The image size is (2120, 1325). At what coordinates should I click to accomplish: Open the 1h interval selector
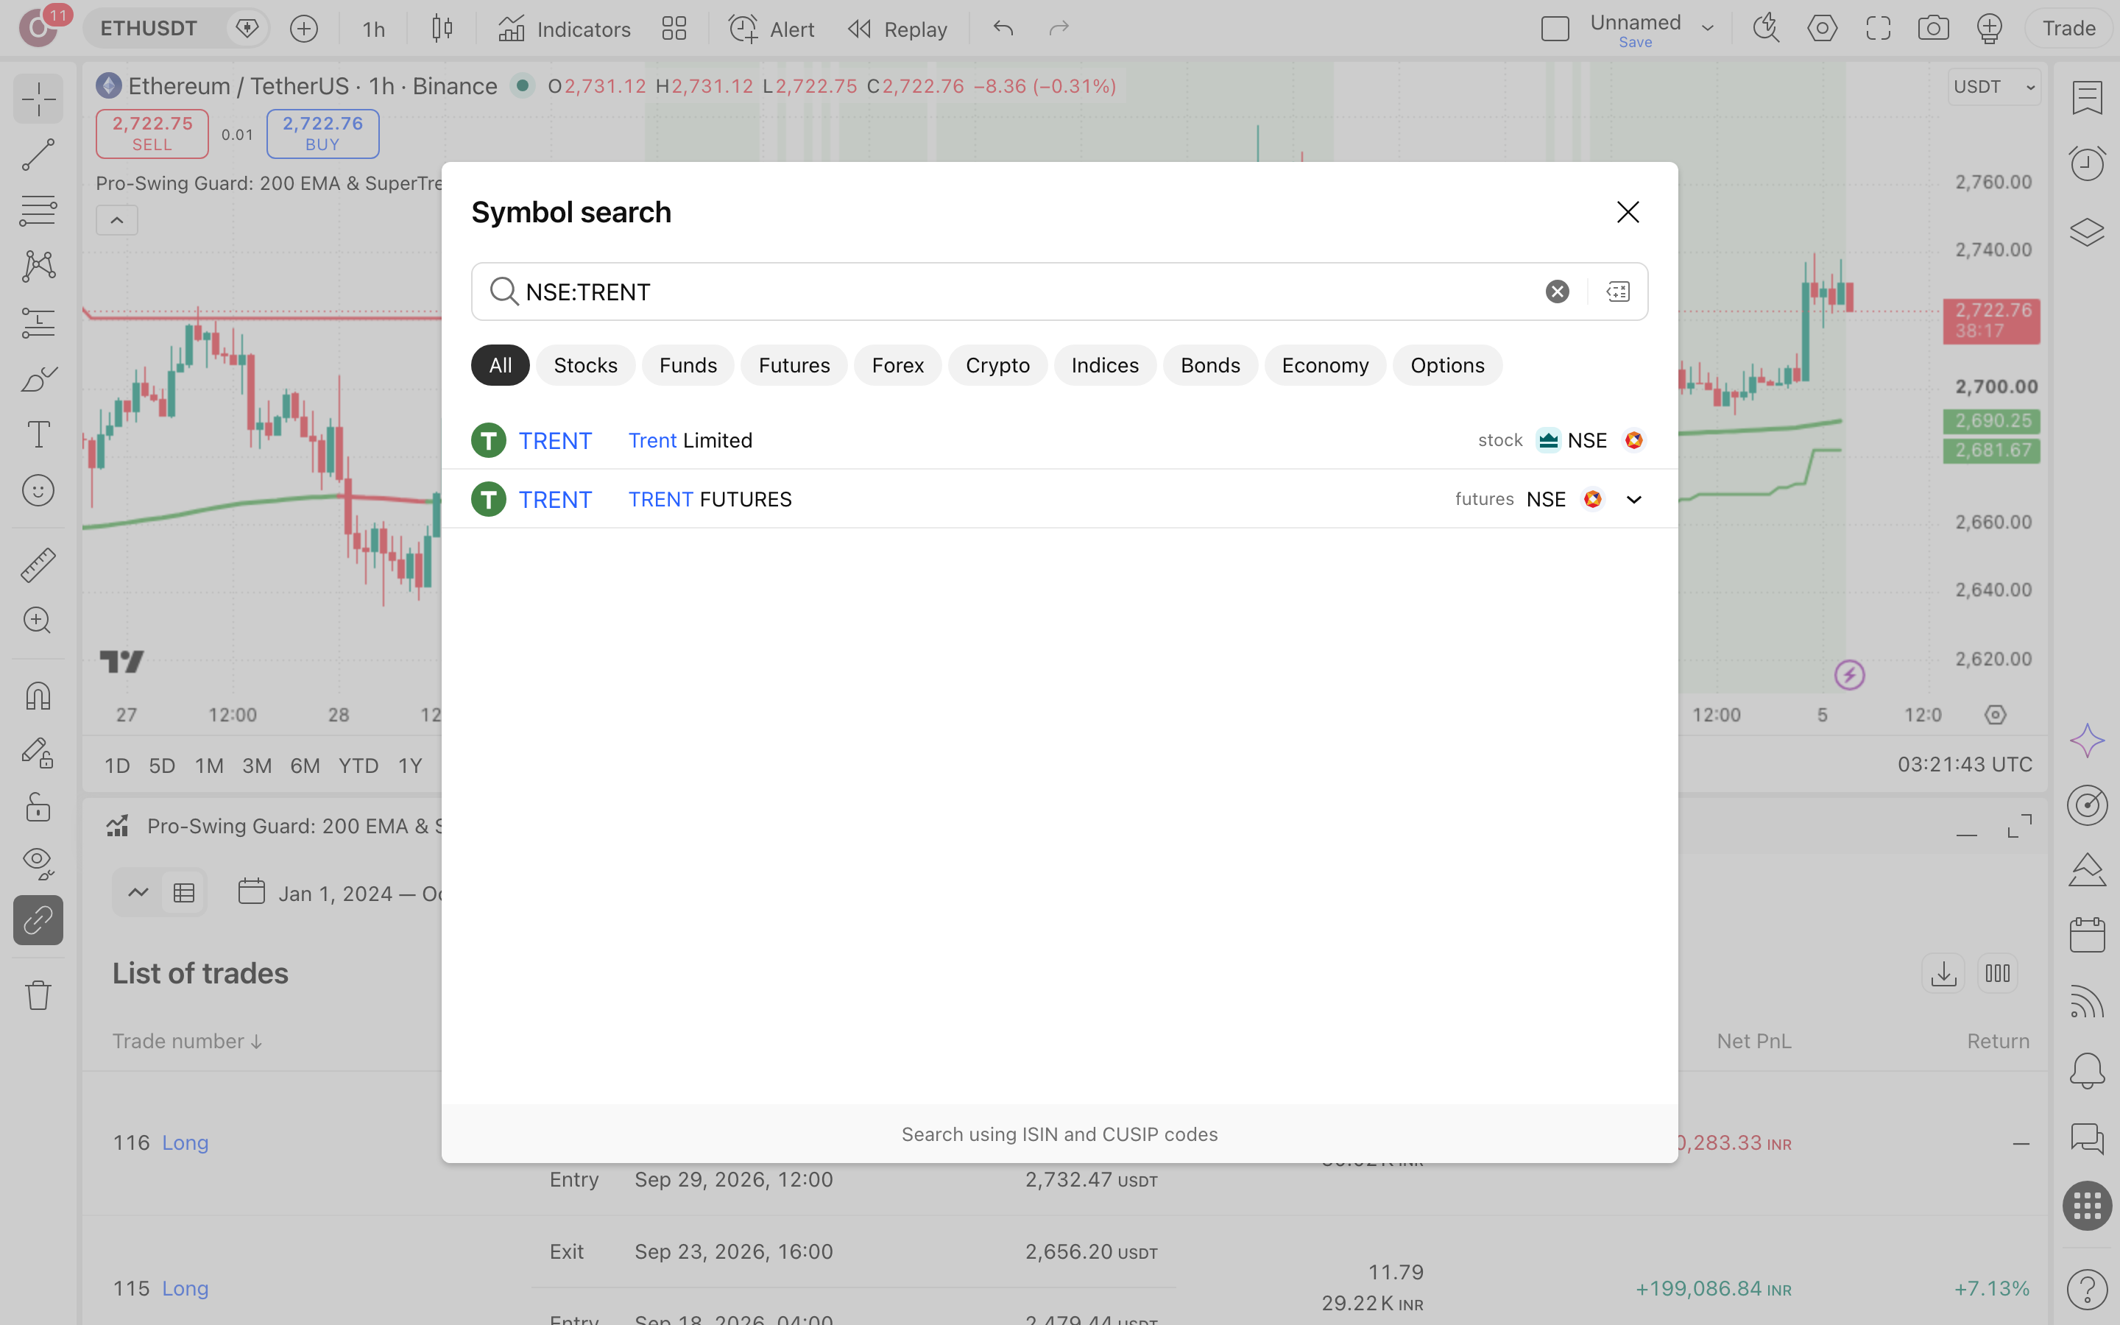tap(374, 29)
